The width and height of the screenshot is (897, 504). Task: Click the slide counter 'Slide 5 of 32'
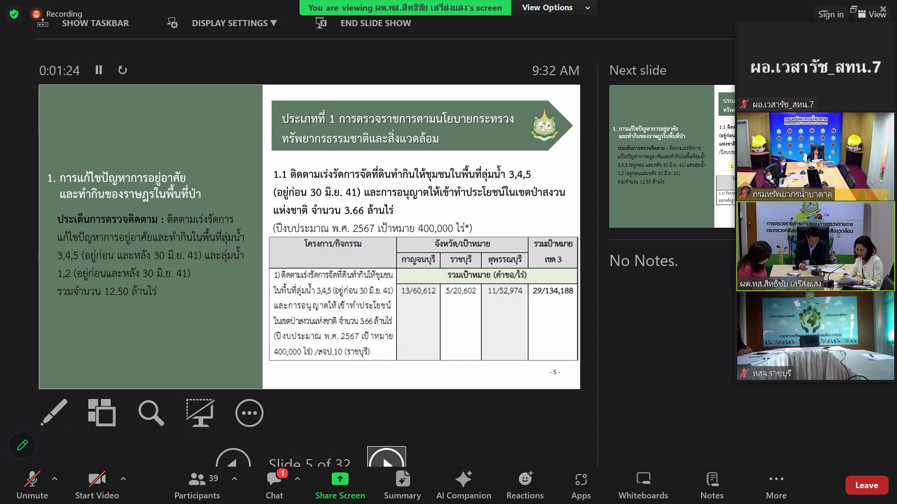pos(309,462)
